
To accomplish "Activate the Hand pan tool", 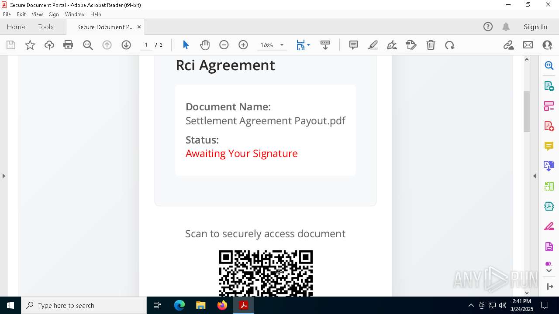I will click(205, 45).
